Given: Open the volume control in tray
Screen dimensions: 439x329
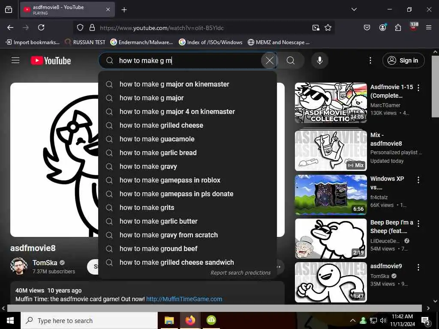Looking at the screenshot, I should pos(383,320).
